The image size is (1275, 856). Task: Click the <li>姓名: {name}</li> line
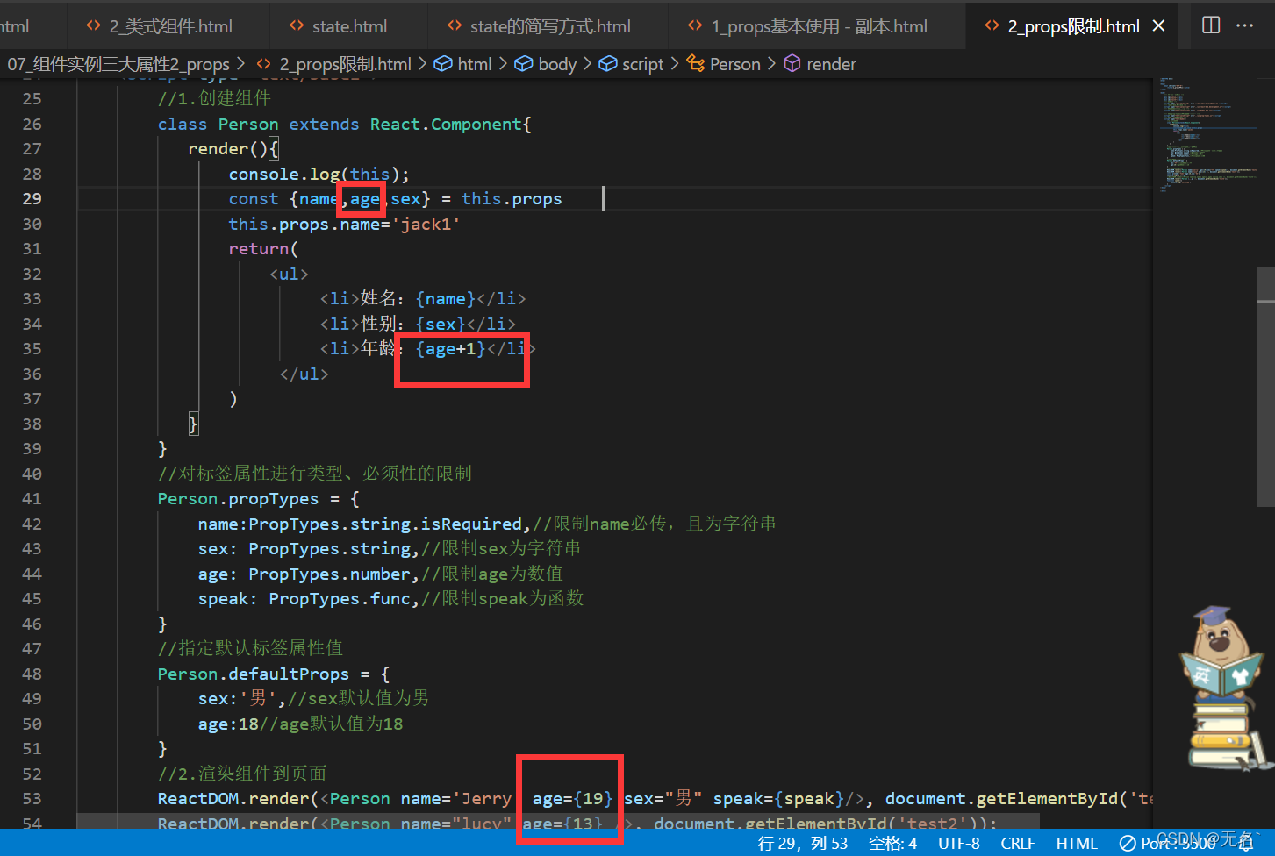tap(423, 299)
